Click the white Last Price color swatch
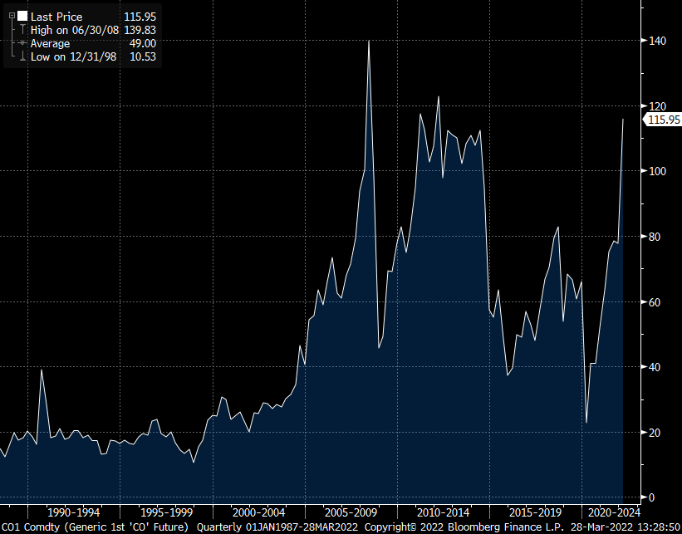 tap(22, 16)
